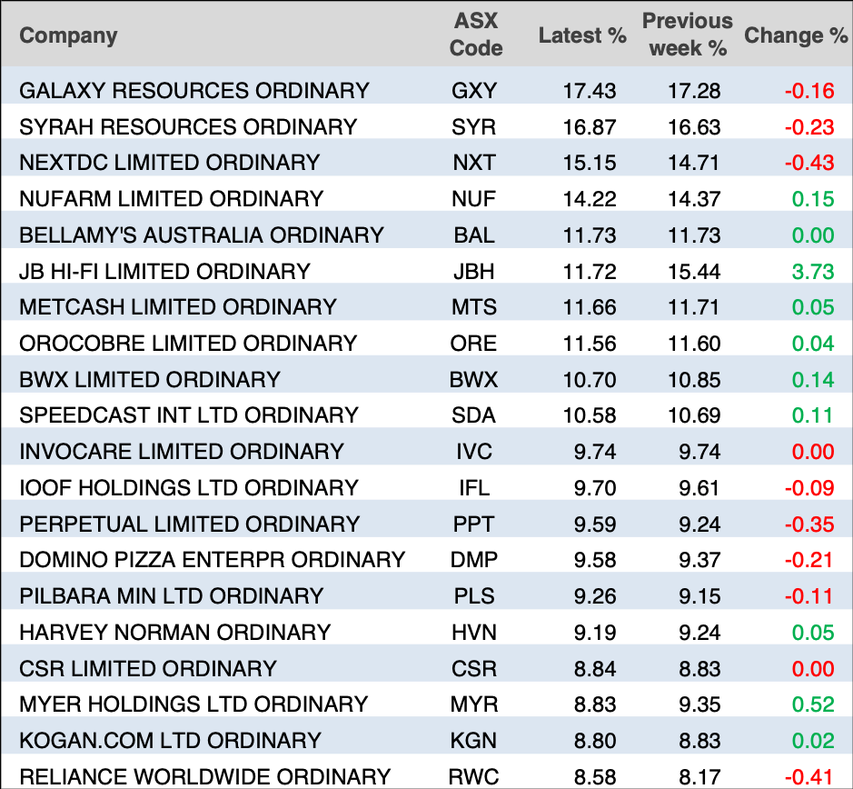Screen dimensions: 853x789
Task: Select the NEXTDC LIMITED ORDINARY row name
Action: tap(170, 163)
